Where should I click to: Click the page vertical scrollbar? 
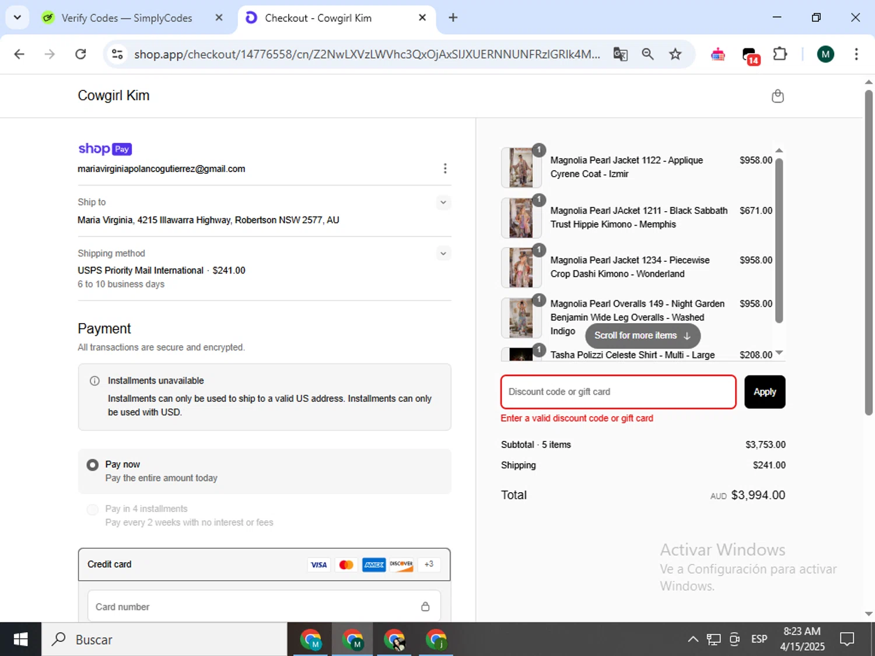click(869, 252)
